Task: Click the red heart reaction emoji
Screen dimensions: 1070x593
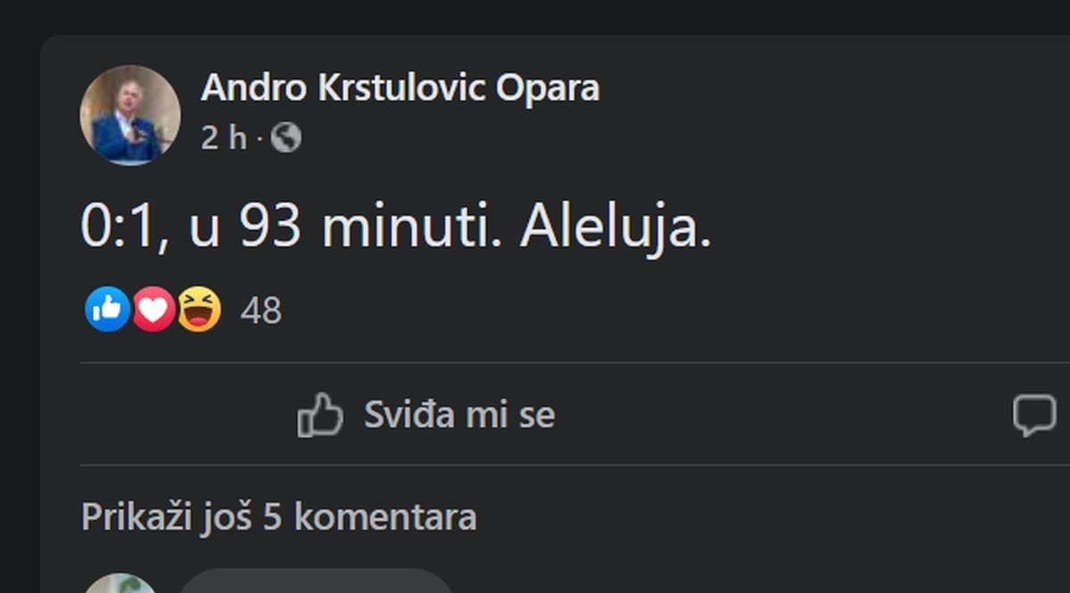Action: pyautogui.click(x=153, y=309)
